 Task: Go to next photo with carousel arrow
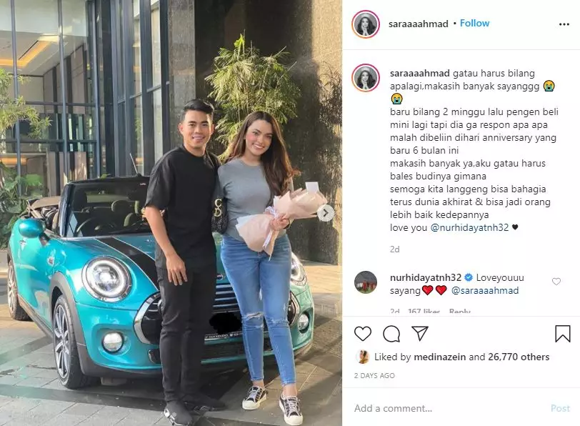(x=326, y=213)
